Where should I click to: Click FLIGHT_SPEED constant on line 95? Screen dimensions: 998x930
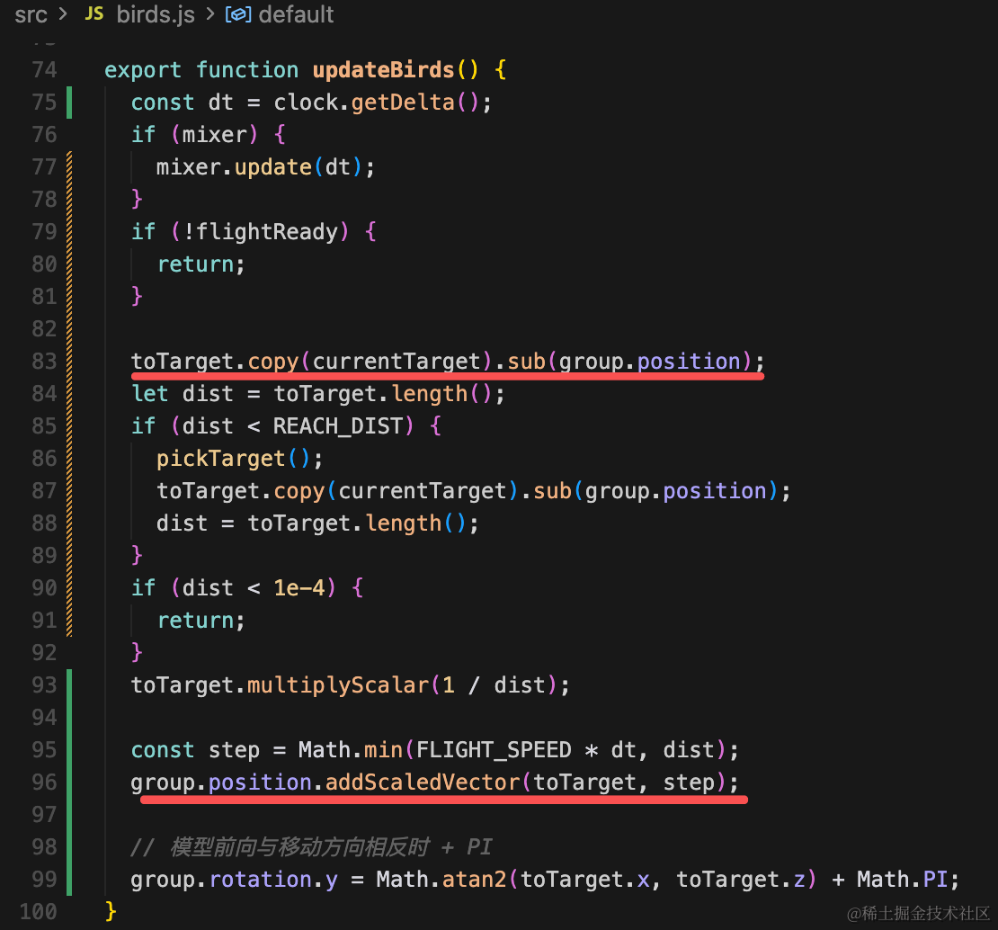click(494, 750)
